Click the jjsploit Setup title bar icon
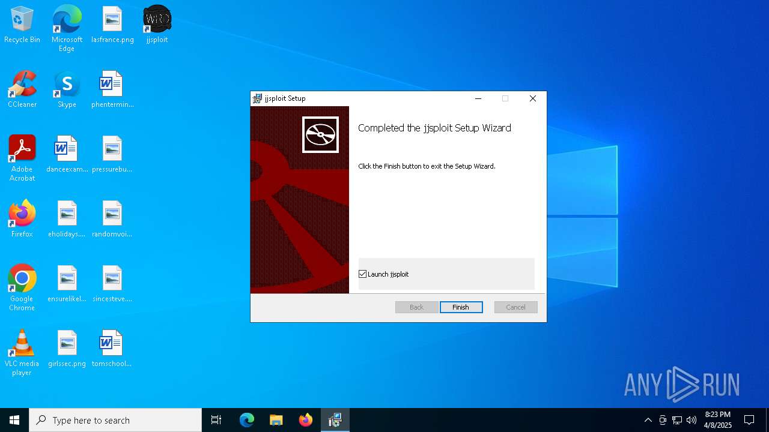The image size is (769, 432). tap(257, 98)
